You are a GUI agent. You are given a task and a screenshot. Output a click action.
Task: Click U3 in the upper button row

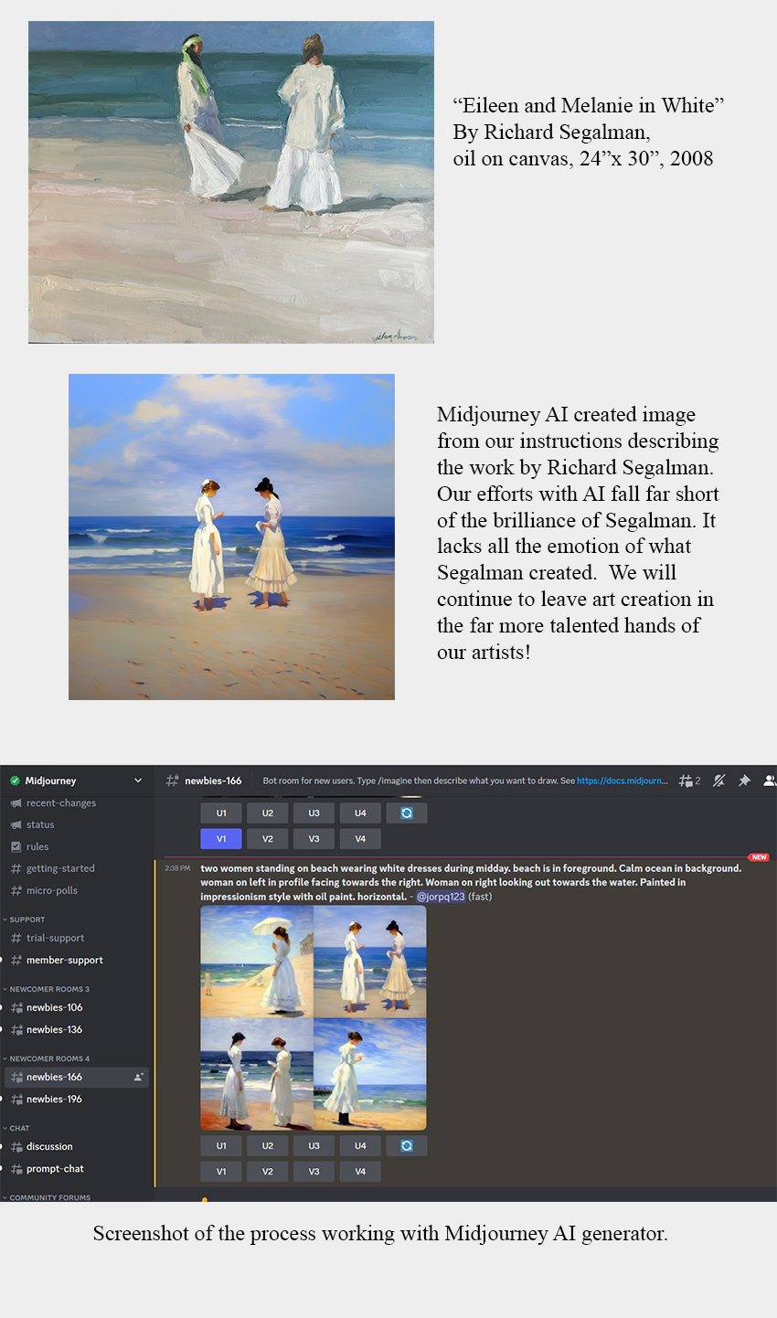pyautogui.click(x=314, y=813)
